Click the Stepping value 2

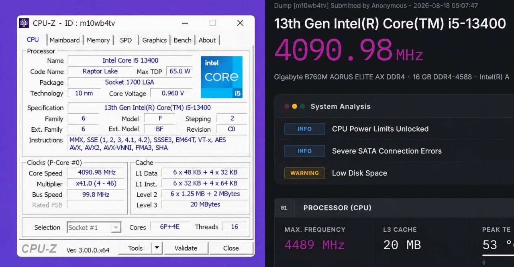pos(232,118)
